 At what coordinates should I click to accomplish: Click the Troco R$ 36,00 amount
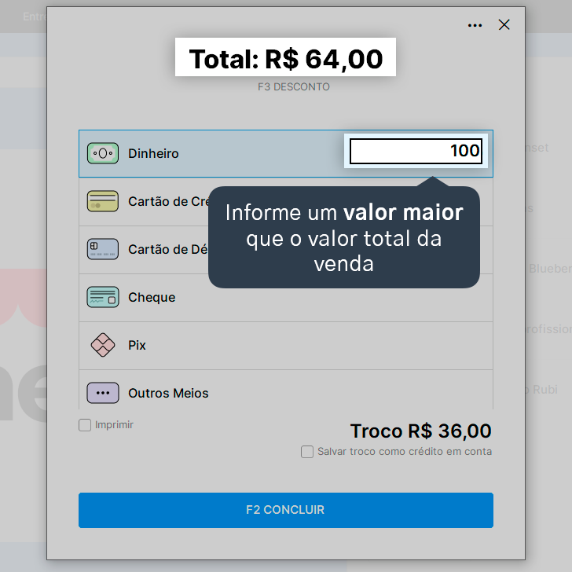coord(420,431)
